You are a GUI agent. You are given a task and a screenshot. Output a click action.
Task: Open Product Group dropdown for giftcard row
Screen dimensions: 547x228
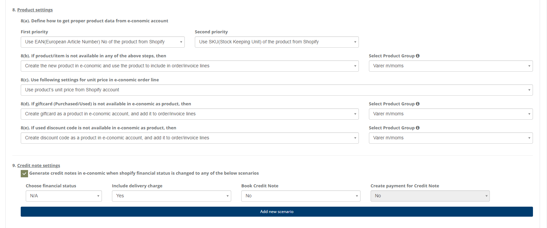tap(450, 114)
